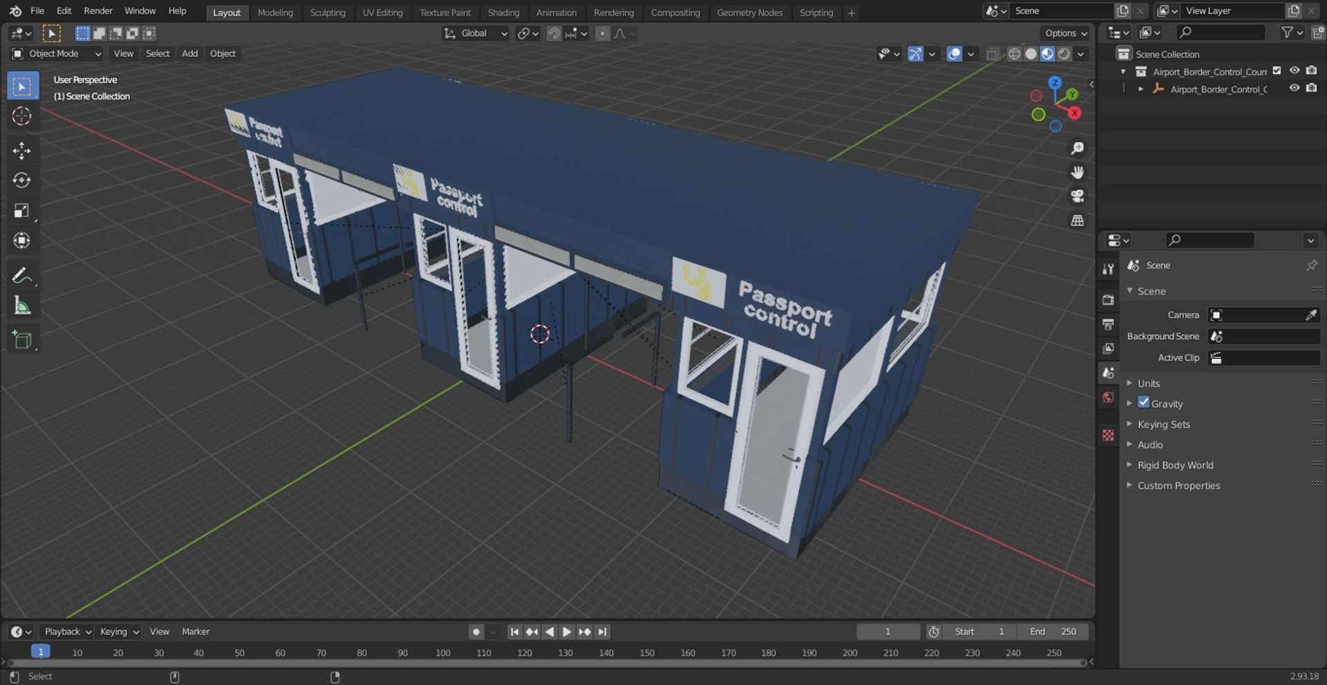The height and width of the screenshot is (685, 1327).
Task: Switch to solid viewport shading
Action: click(1030, 53)
